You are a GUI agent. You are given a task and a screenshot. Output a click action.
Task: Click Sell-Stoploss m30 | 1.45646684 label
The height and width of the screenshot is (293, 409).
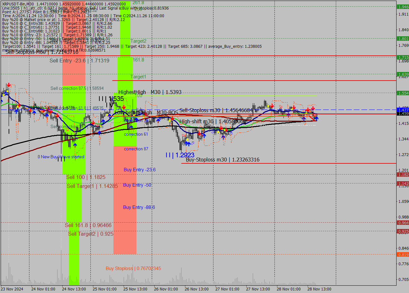click(216, 110)
